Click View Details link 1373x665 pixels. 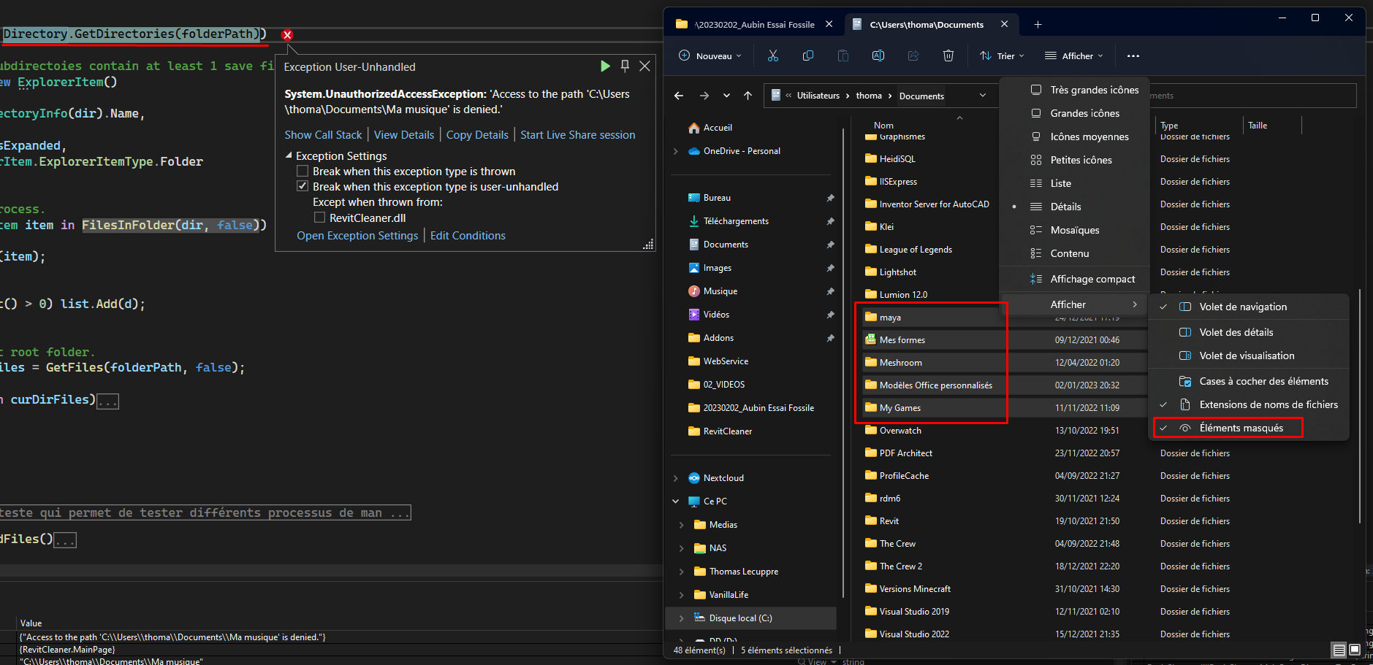(x=404, y=135)
